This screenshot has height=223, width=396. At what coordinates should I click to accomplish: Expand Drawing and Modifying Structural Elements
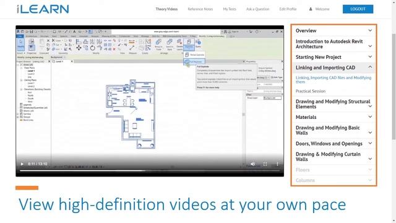334,104
